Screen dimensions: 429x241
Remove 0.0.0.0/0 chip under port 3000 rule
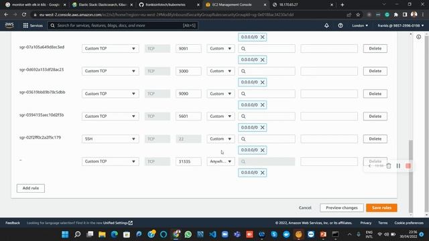pyautogui.click(x=262, y=82)
